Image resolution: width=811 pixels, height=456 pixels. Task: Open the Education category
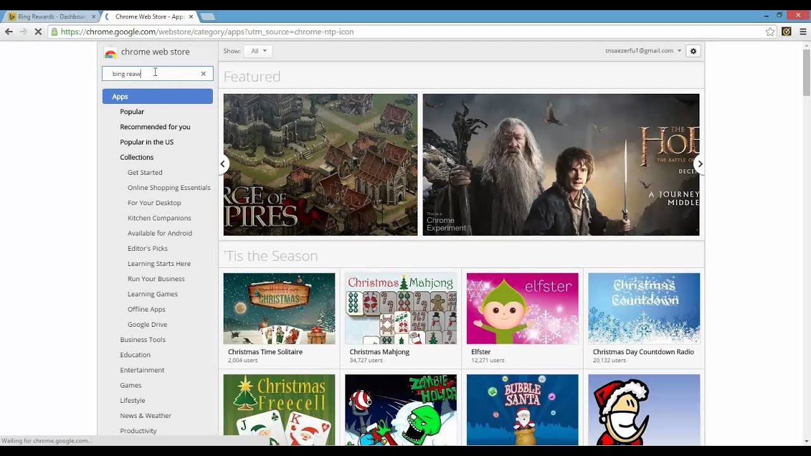click(x=135, y=355)
